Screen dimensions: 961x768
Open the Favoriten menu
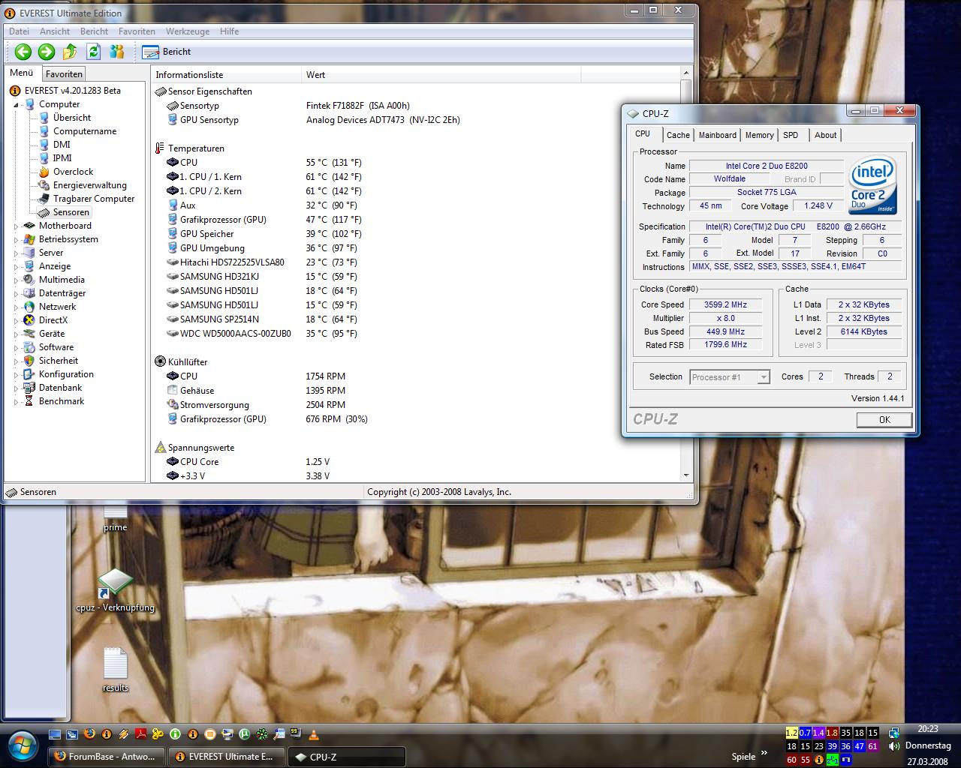tap(137, 31)
